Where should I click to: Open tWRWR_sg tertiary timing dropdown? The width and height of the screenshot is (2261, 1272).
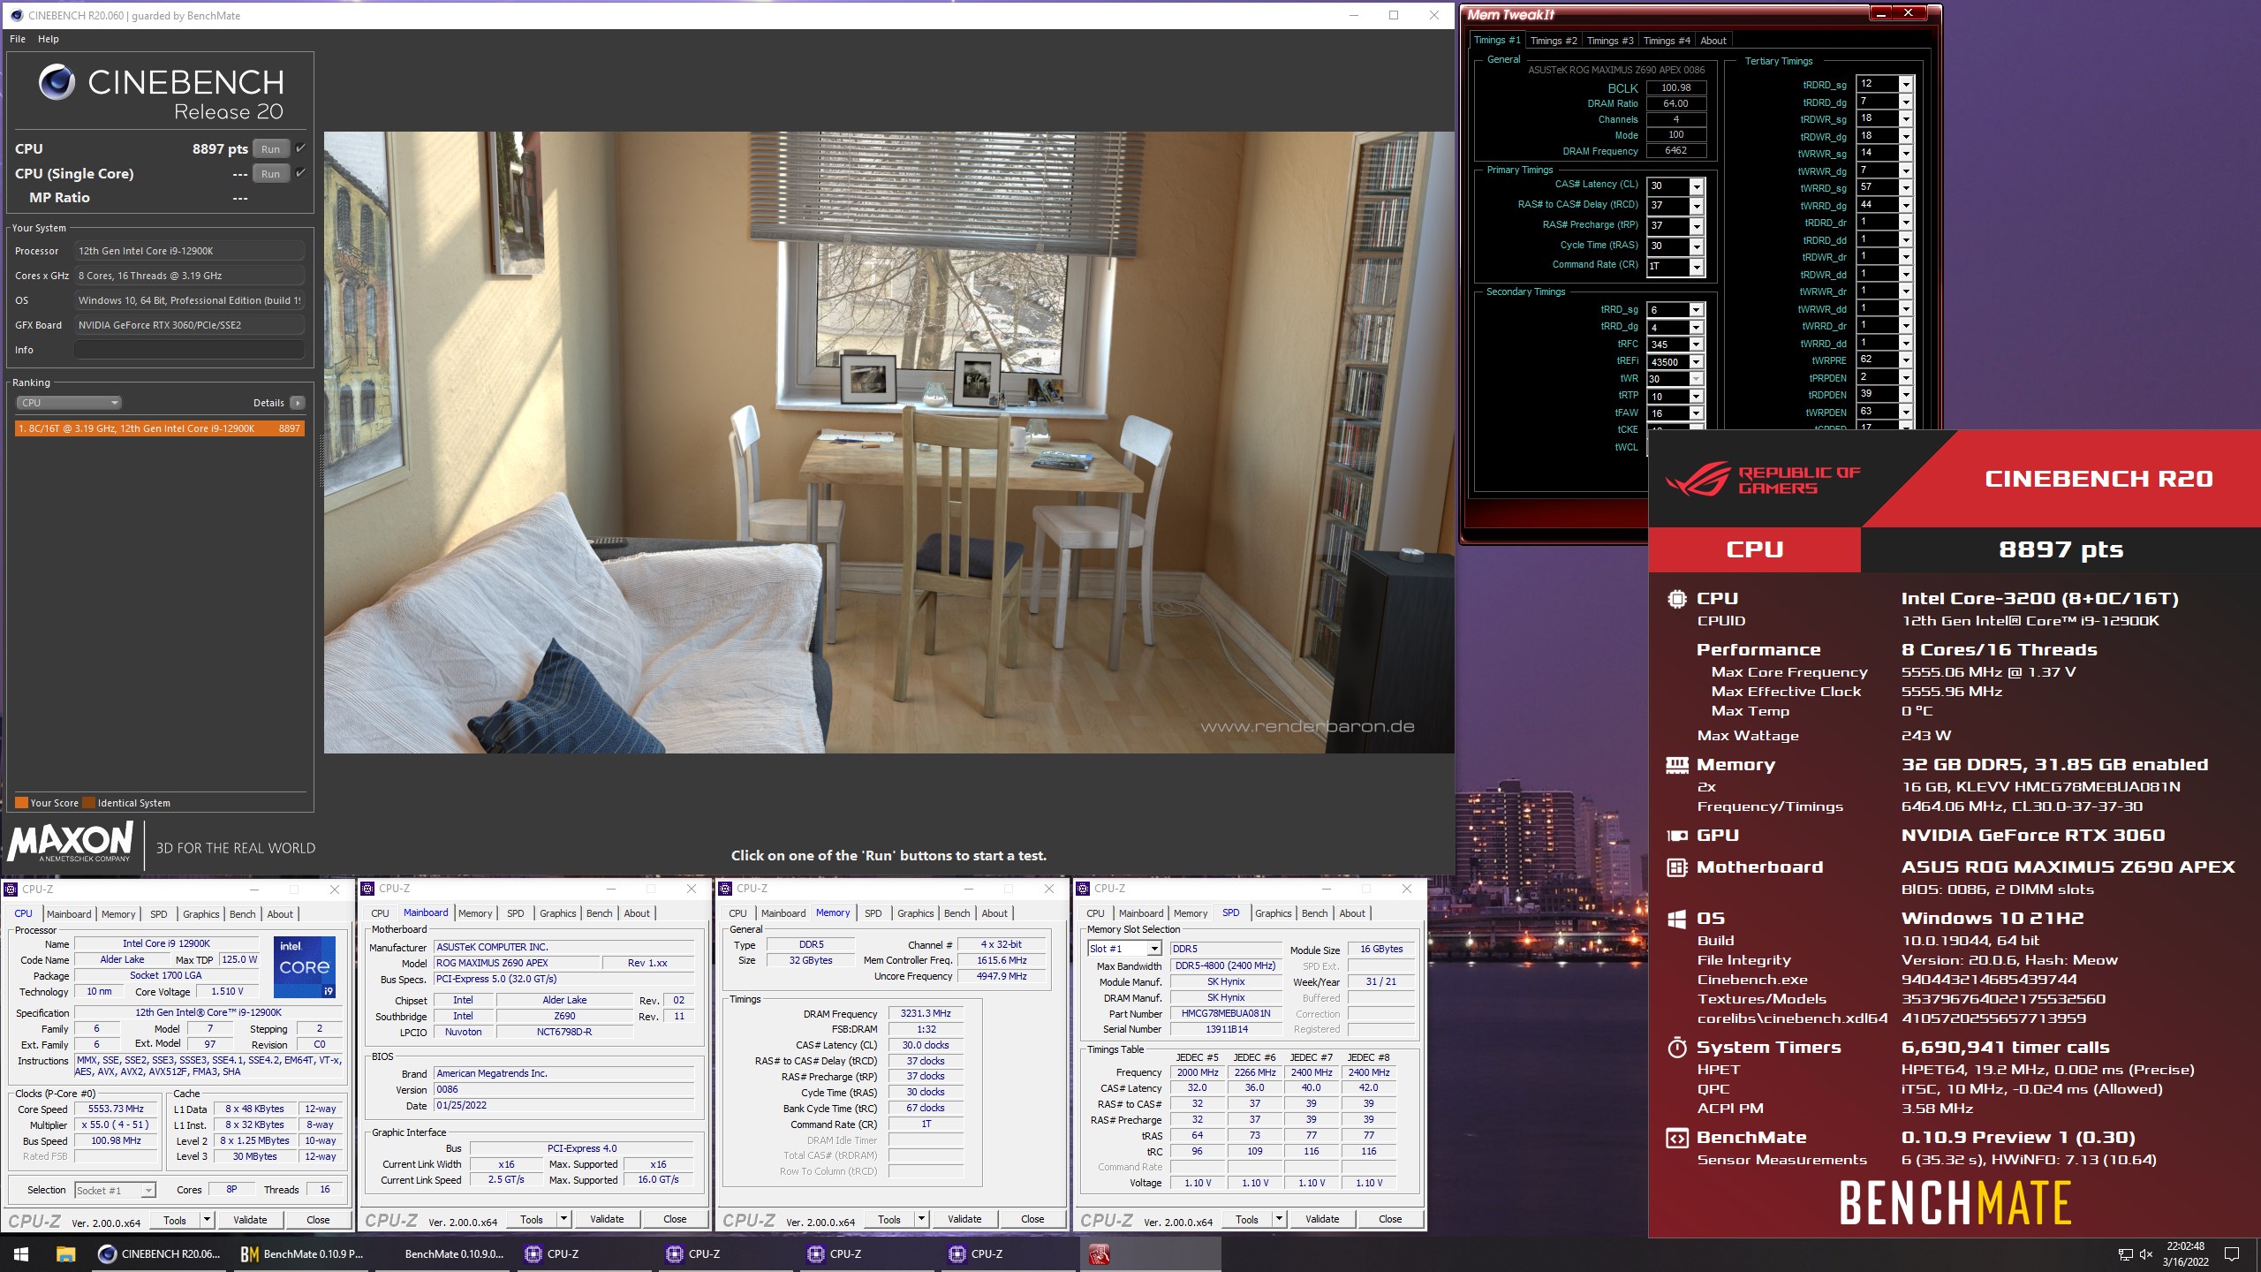(1905, 154)
